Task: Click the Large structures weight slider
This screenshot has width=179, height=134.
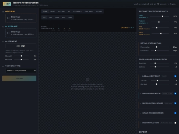Action: click(x=159, y=16)
